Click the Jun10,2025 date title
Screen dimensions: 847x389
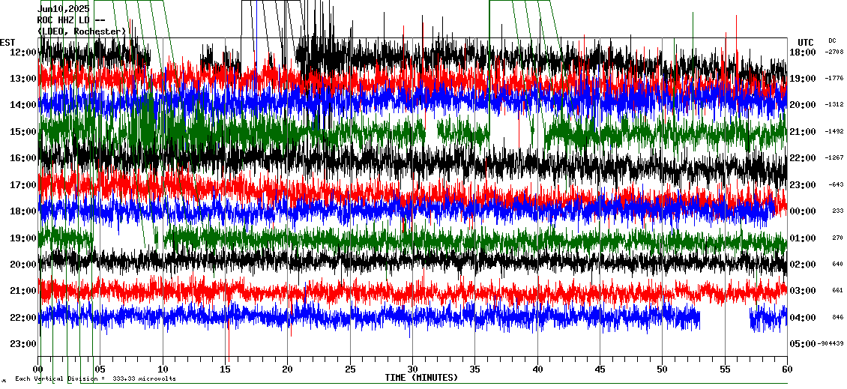[64, 9]
